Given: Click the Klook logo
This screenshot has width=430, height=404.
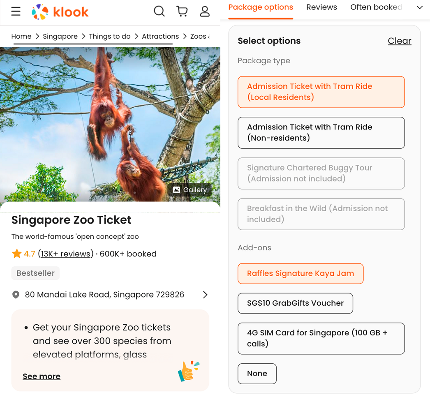Looking at the screenshot, I should click(60, 12).
